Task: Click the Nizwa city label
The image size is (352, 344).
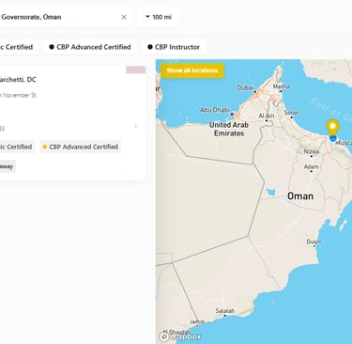Action: tap(312, 151)
